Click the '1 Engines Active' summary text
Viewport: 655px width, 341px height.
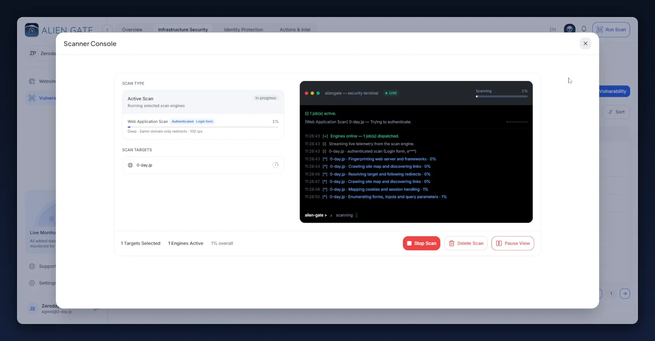(x=185, y=243)
